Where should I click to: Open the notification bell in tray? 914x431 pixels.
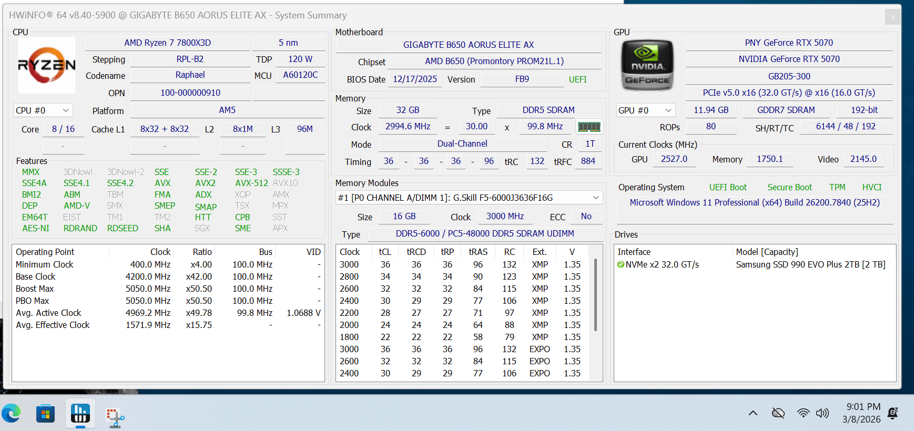point(892,413)
